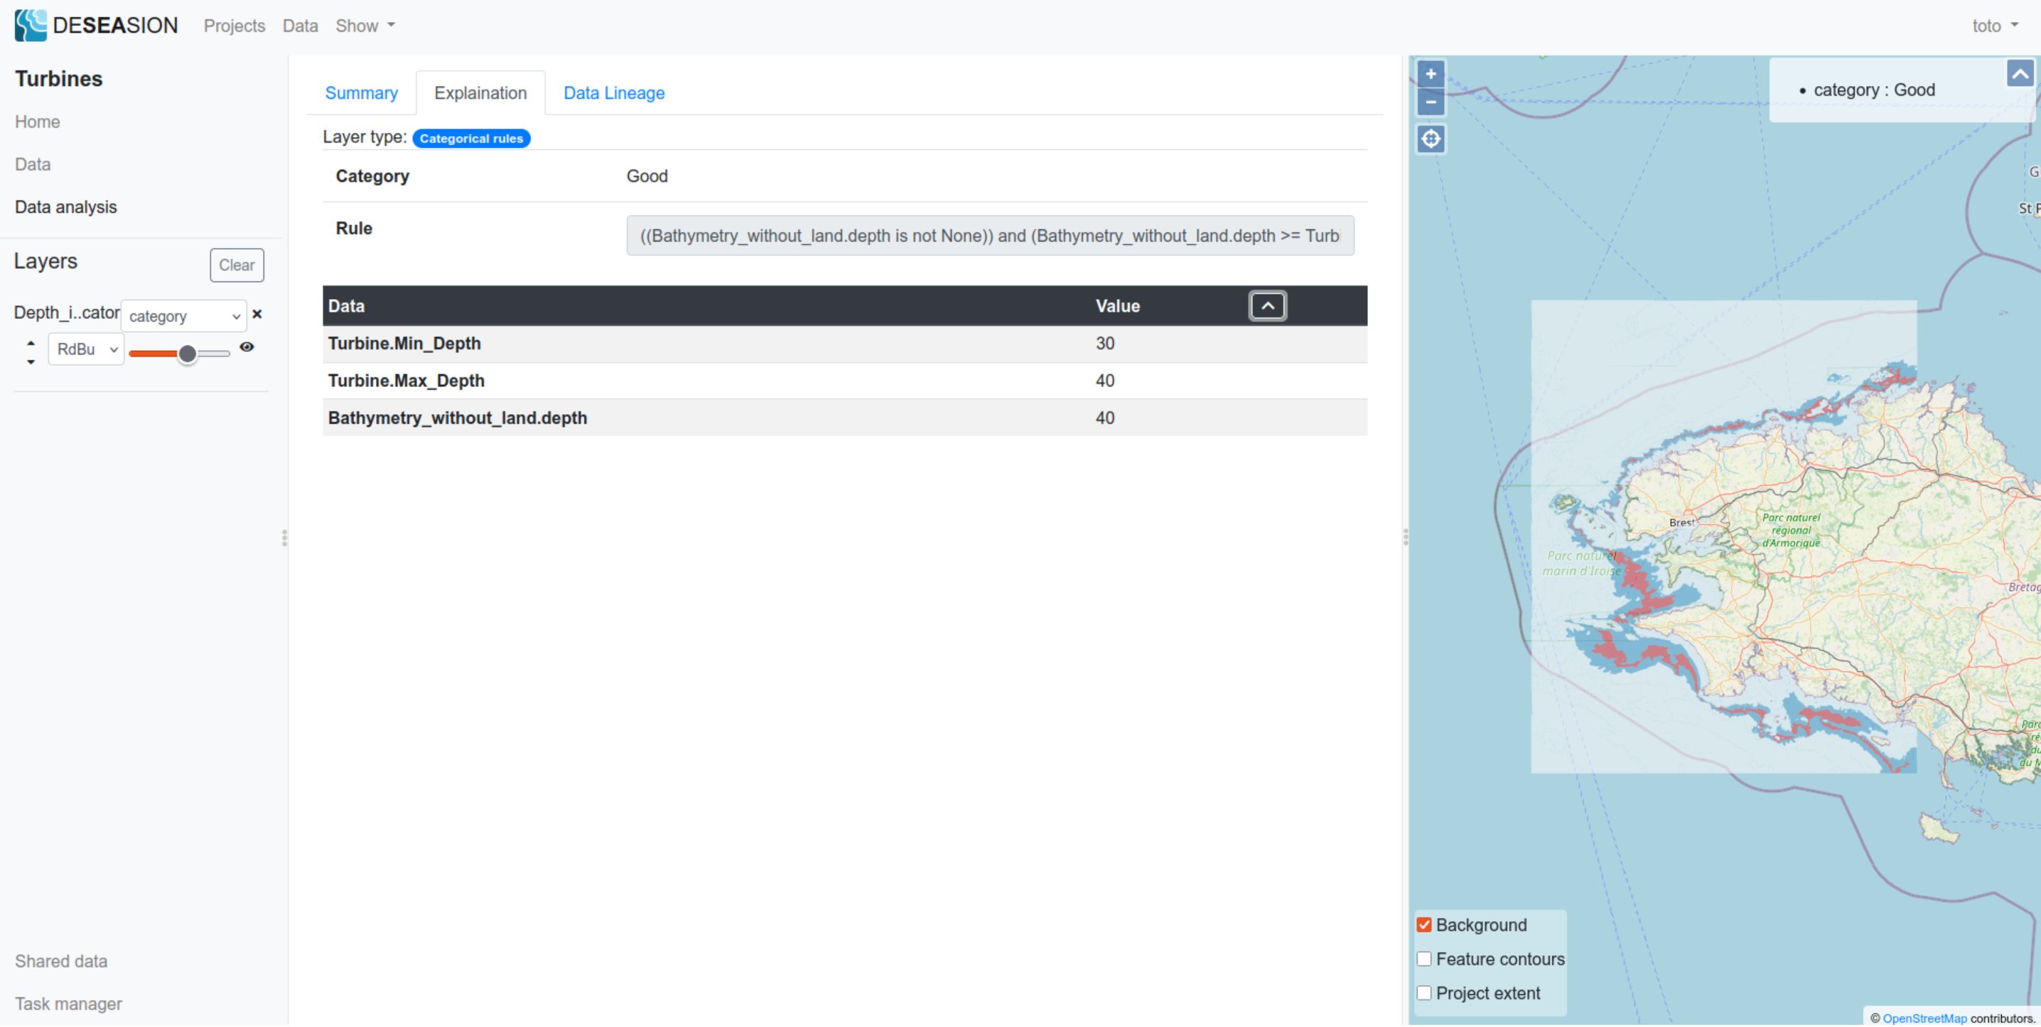Open the RdBu colormap dropdown
The image size is (2041, 1027).
tap(87, 349)
